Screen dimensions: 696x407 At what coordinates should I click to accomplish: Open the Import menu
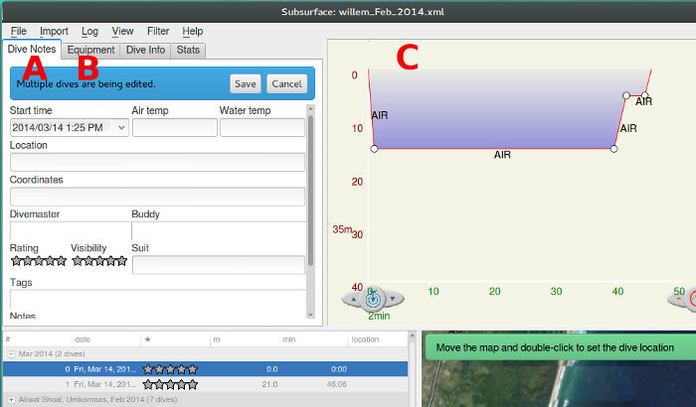point(54,32)
